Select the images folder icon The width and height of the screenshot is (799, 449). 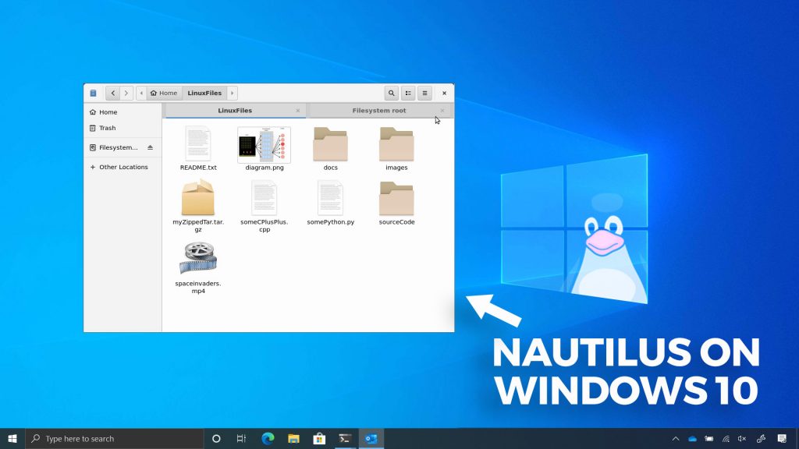pos(396,144)
